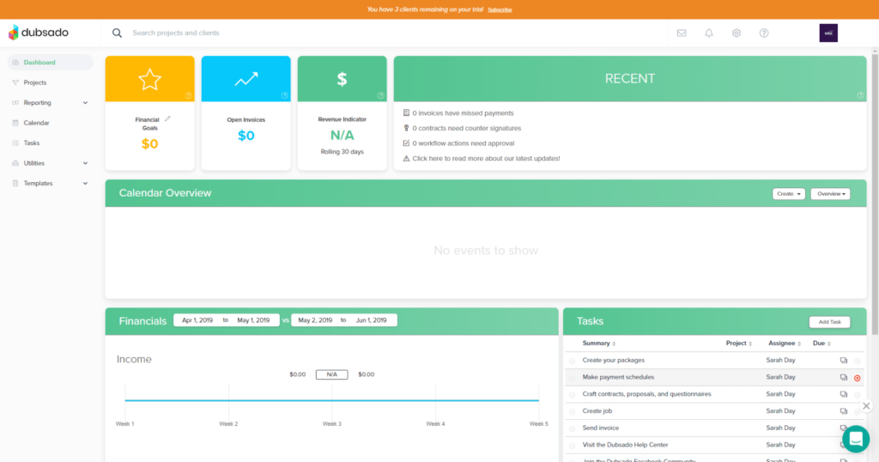This screenshot has height=462, width=879.
Task: Click the Add Task button
Action: point(829,322)
